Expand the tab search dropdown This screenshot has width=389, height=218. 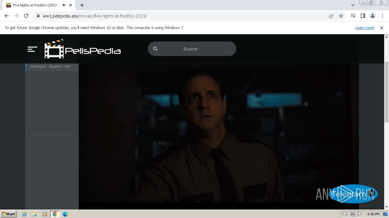click(353, 5)
